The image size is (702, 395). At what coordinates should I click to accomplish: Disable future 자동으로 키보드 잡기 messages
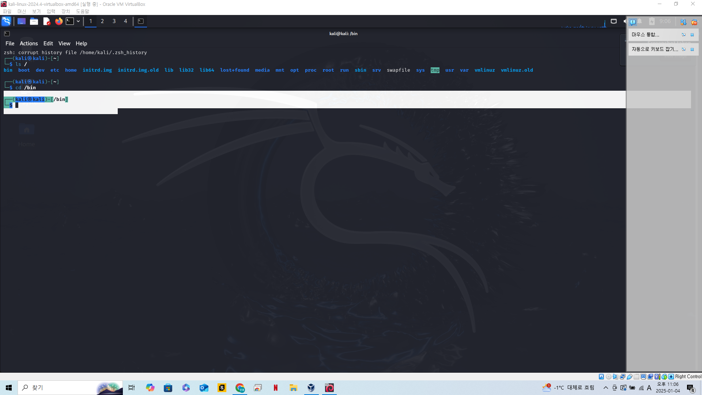click(x=684, y=49)
